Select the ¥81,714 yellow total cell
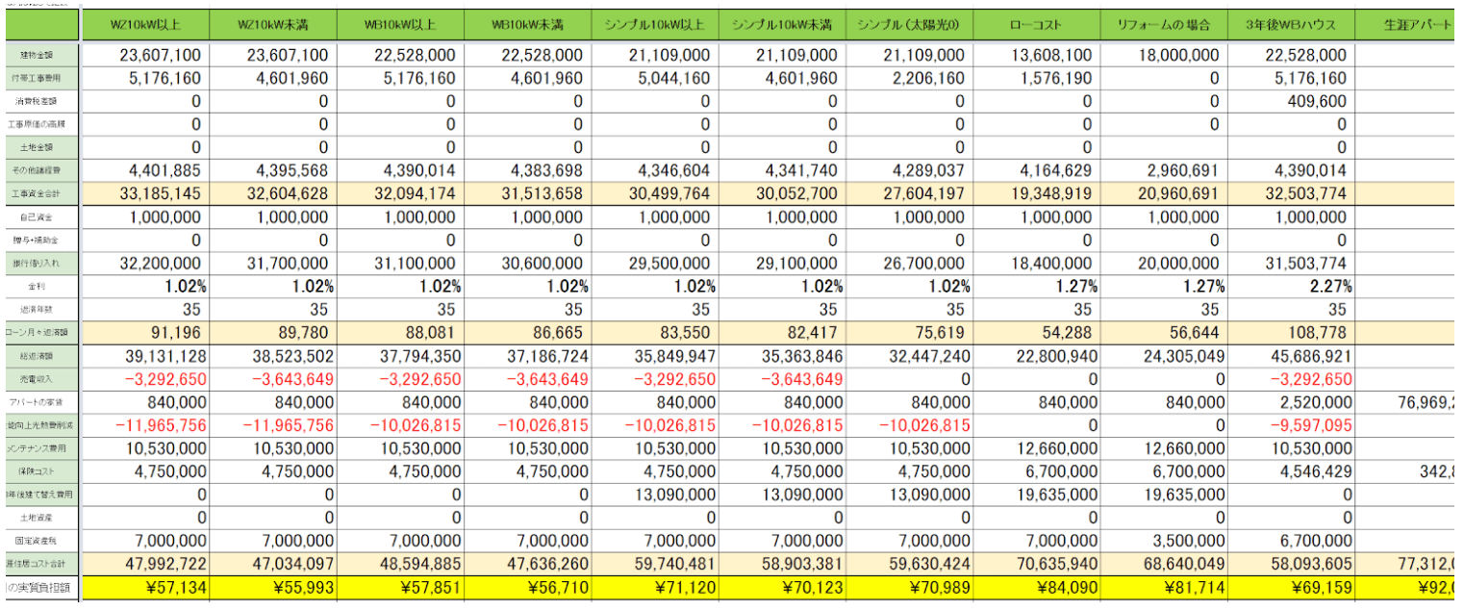This screenshot has width=1464, height=610. [x=1163, y=586]
